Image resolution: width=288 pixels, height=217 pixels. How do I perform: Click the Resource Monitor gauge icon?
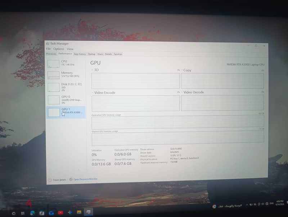[71, 179]
